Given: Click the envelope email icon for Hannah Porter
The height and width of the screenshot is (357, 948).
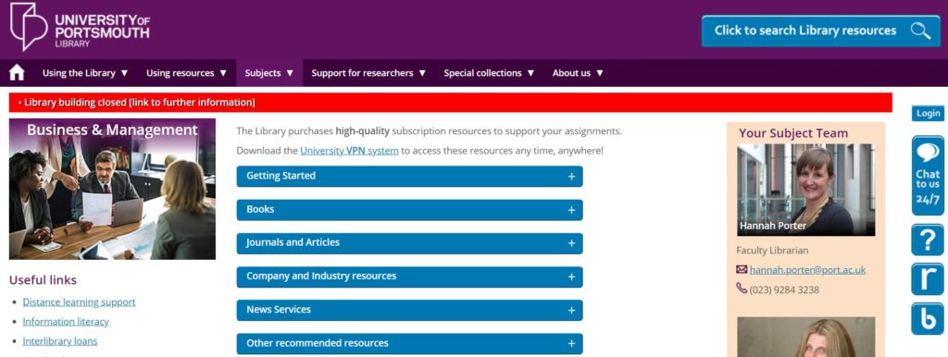Looking at the screenshot, I should [742, 269].
